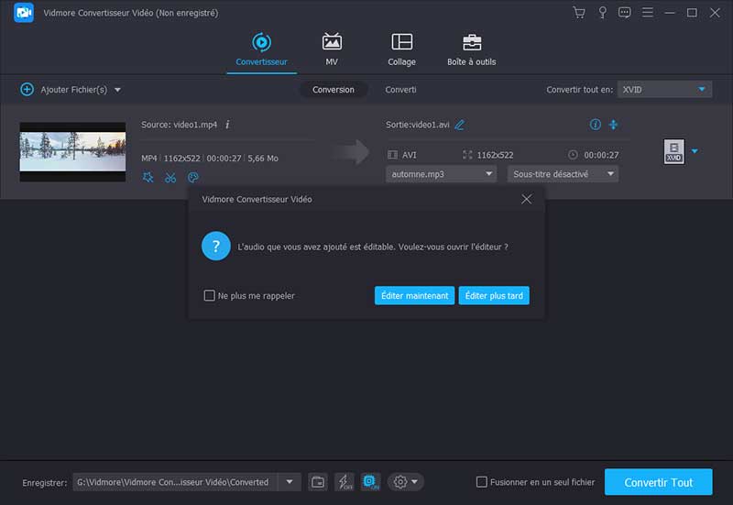Viewport: 733px width, 505px height.
Task: Click the Sortie:video1.avi label
Action: click(418, 125)
